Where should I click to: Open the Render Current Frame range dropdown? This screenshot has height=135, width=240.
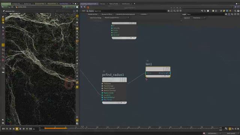coord(117,18)
